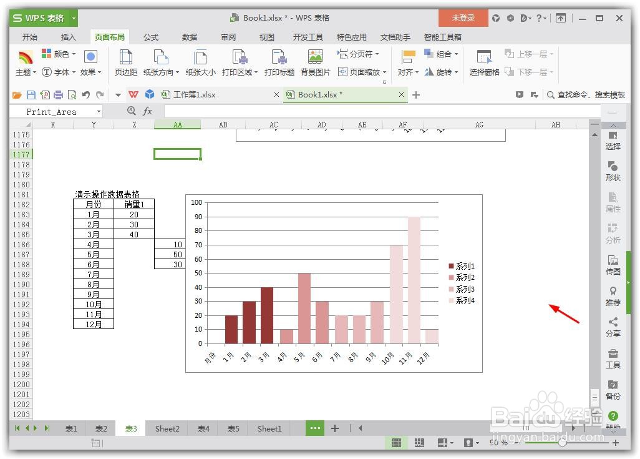Open 分页符 page break dropdown
The height and width of the screenshot is (459, 640).
358,54
